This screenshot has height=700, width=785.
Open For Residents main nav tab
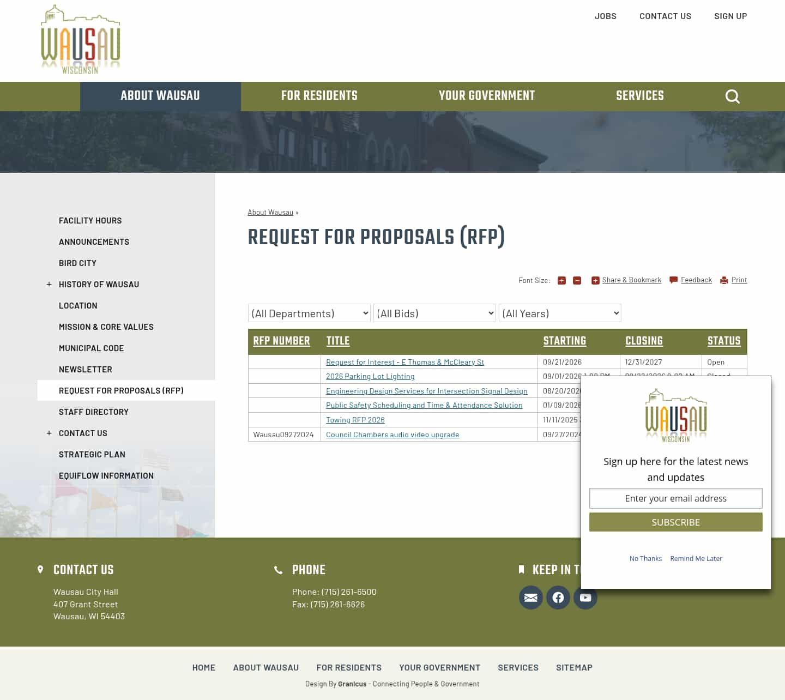pyautogui.click(x=319, y=96)
